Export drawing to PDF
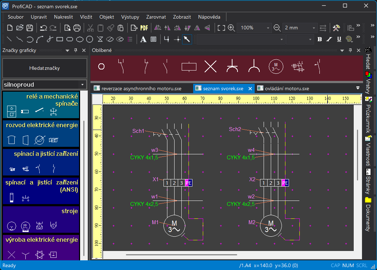Image resolution: width=377 pixels, height=270 pixels. pyautogui.click(x=144, y=28)
